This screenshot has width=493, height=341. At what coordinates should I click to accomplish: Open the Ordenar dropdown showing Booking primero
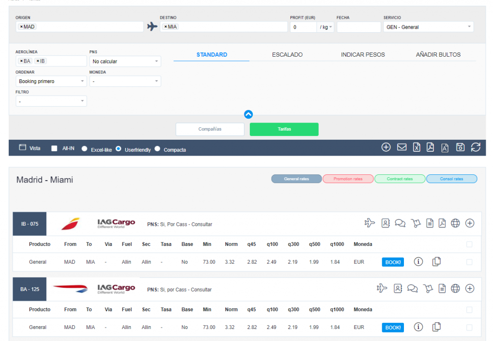click(x=51, y=82)
